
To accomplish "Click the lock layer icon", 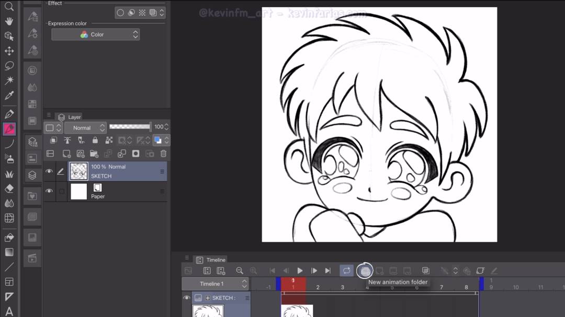I will (96, 140).
